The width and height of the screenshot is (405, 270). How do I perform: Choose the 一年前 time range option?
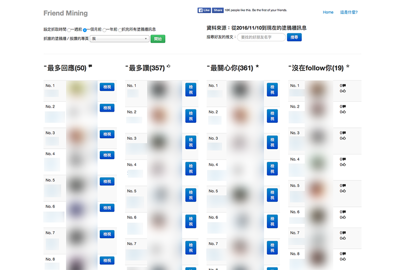tap(104, 30)
